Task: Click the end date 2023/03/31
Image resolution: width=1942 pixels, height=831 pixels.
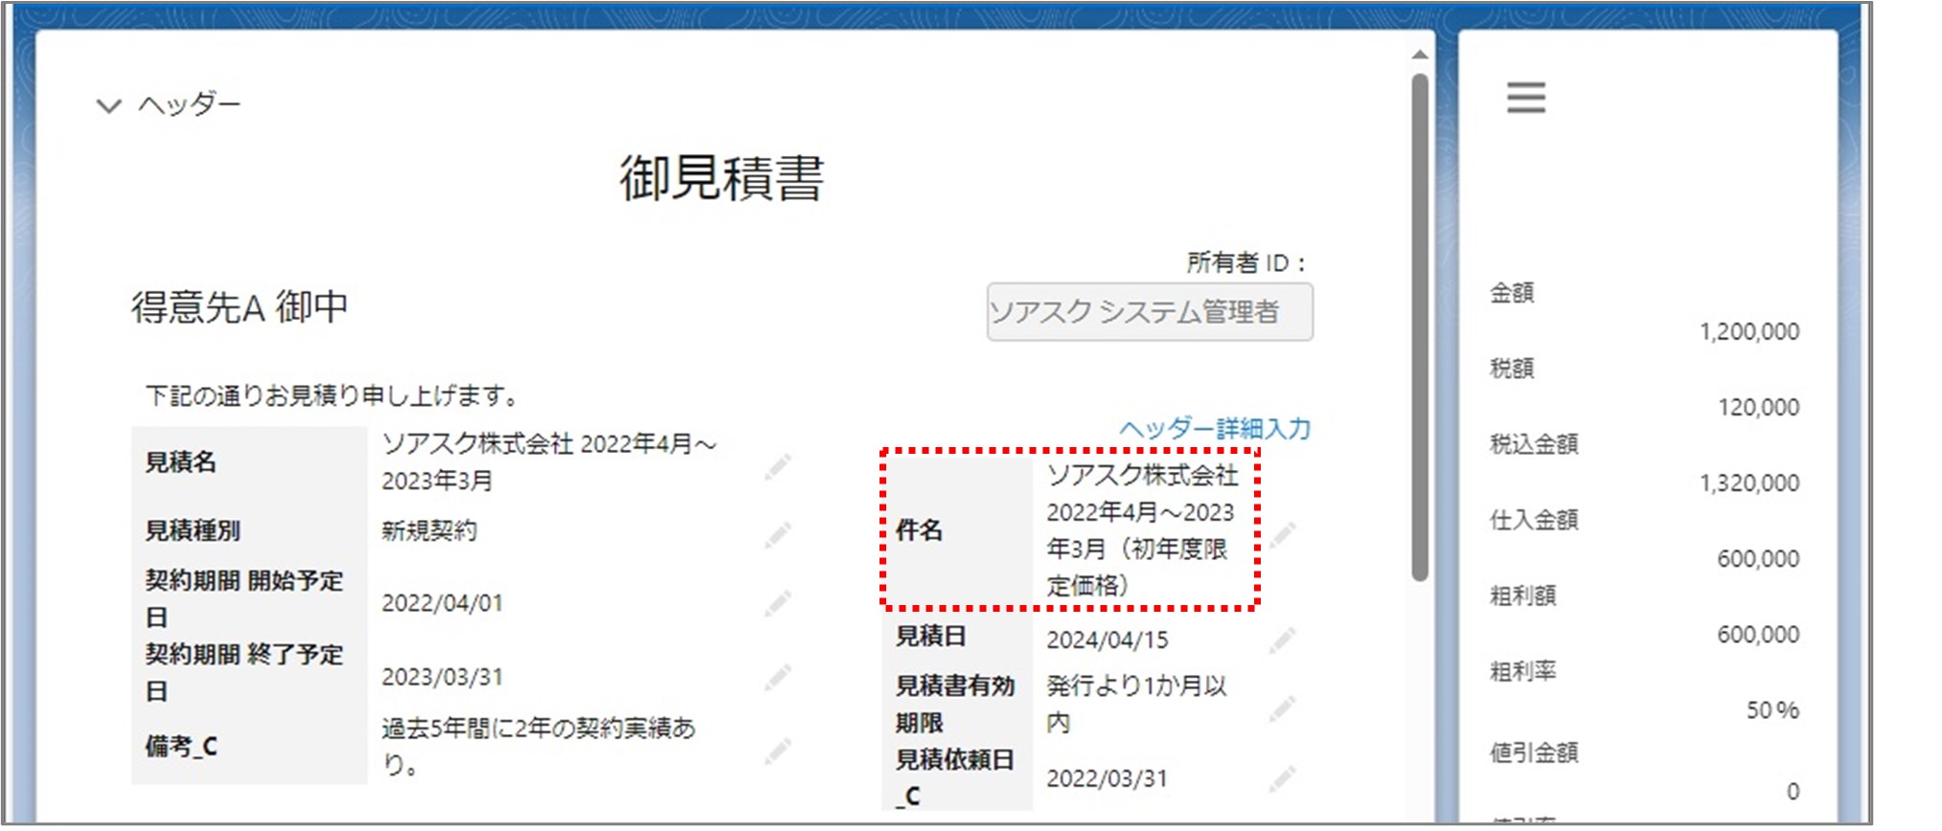Action: [x=442, y=677]
